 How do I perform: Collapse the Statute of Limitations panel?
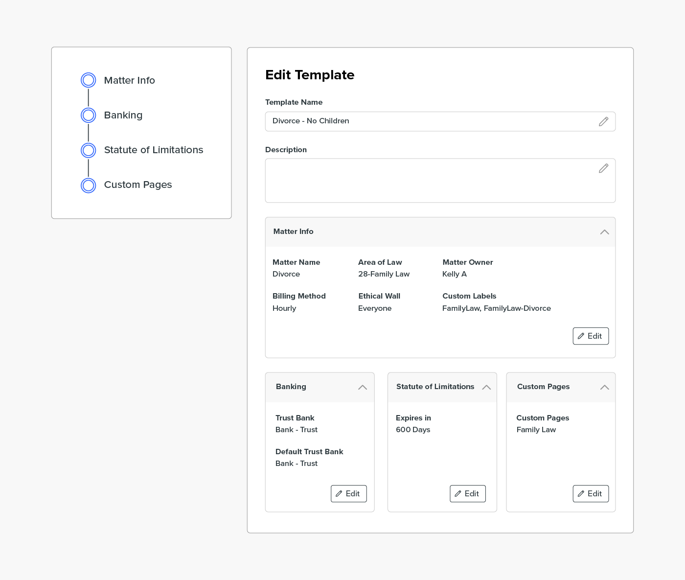point(486,387)
